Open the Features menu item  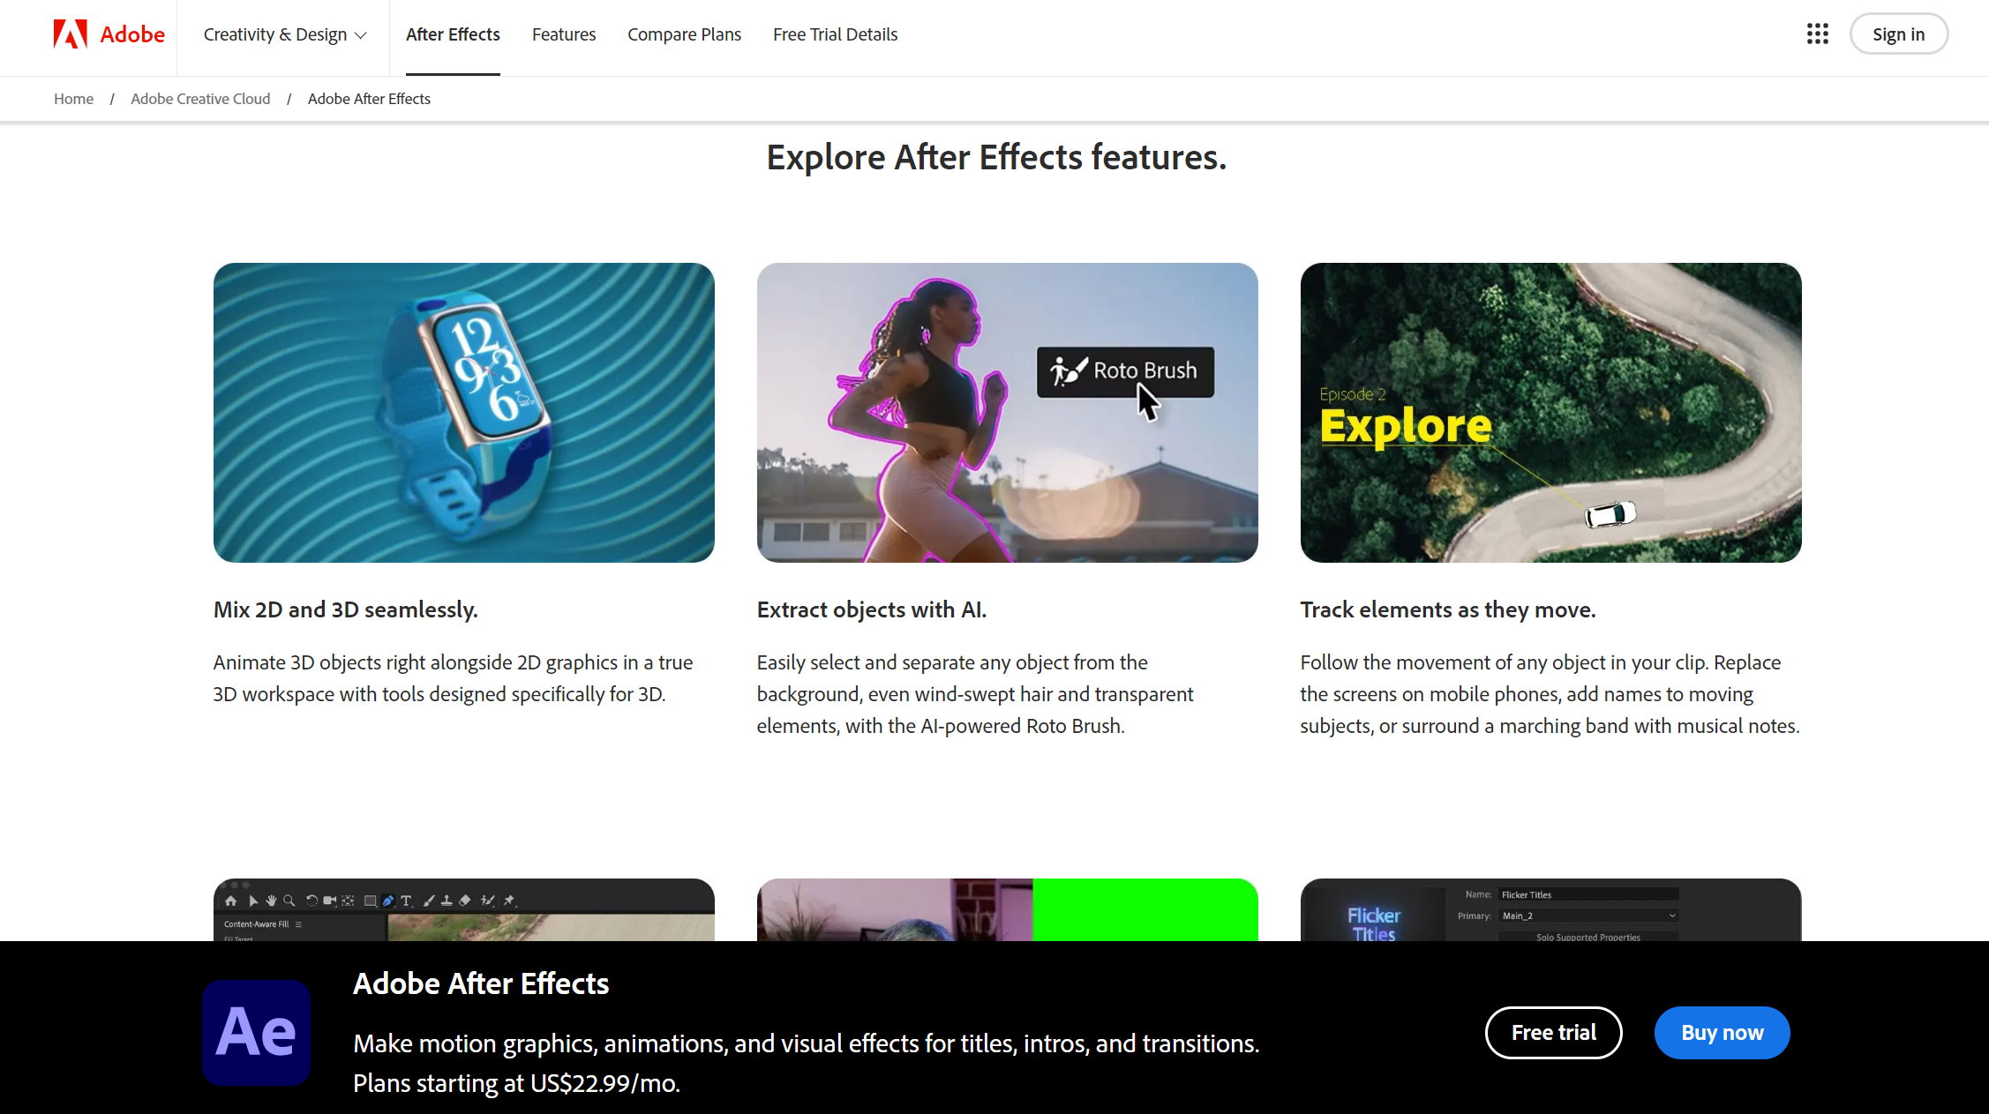[x=564, y=34]
